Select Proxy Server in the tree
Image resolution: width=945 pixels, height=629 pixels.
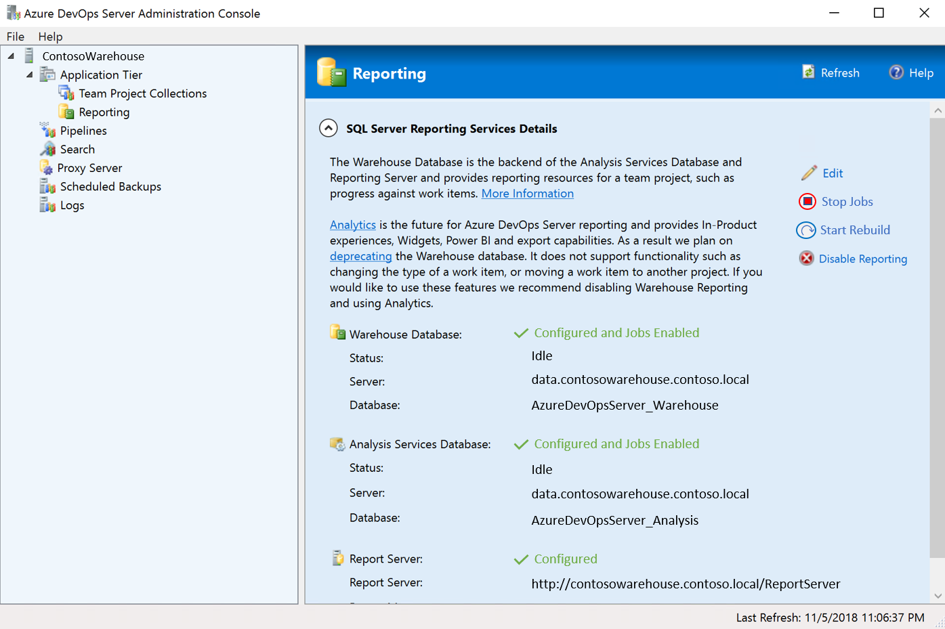click(89, 168)
